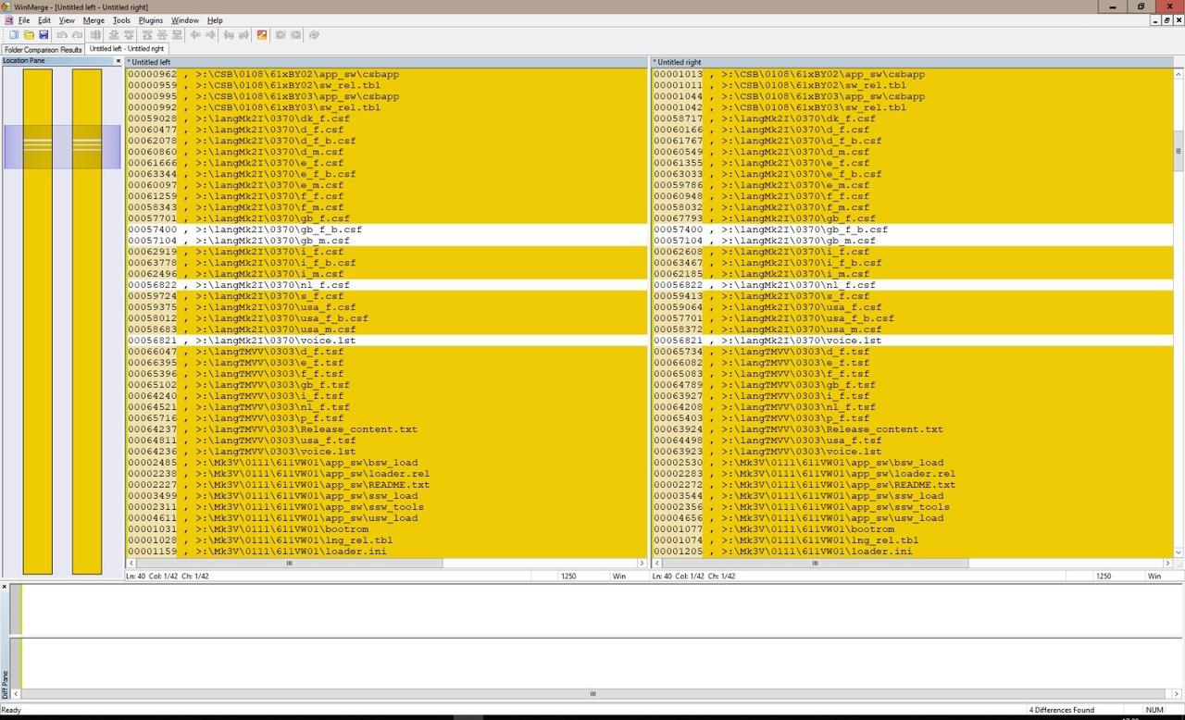
Task: Select left line 00000962 csbapp
Action: [x=386, y=74]
